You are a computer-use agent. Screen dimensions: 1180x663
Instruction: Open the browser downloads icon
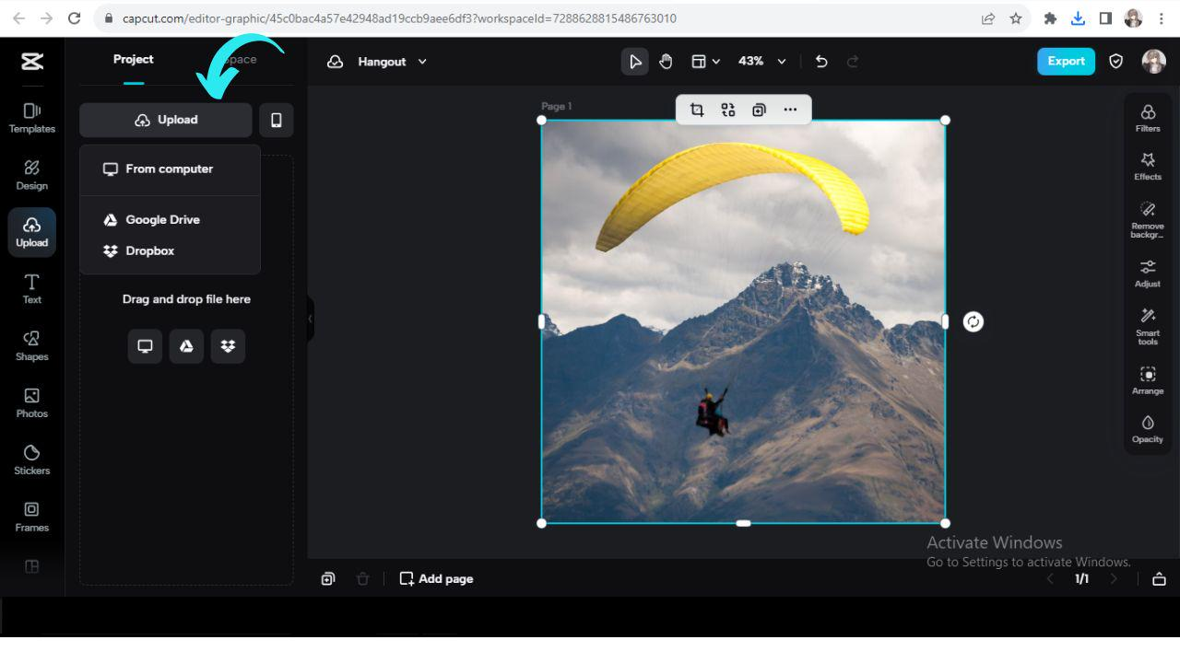click(x=1078, y=18)
